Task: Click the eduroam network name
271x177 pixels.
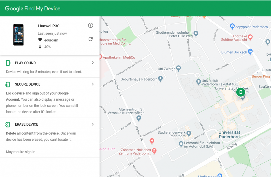Action: tap(51, 40)
